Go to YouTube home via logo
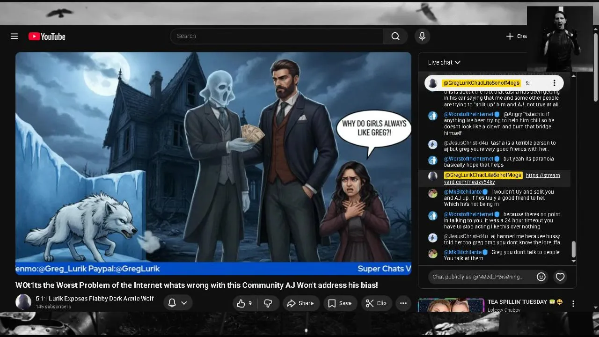The height and width of the screenshot is (337, 599). tap(47, 37)
